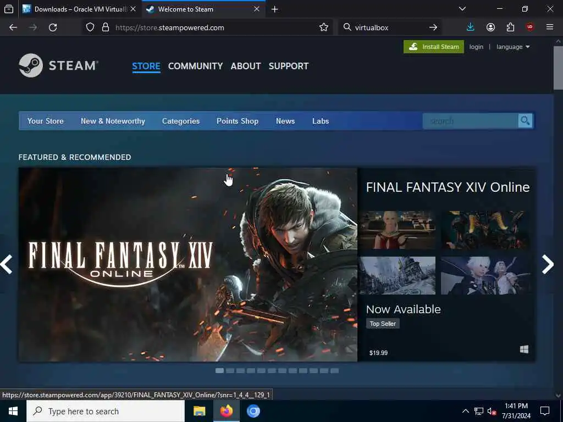Screen dimensions: 563x422
Task: Bookmark this page with the star
Action: click(x=323, y=27)
